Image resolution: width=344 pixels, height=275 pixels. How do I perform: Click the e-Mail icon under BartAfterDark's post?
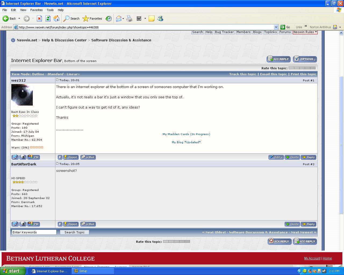88,224
